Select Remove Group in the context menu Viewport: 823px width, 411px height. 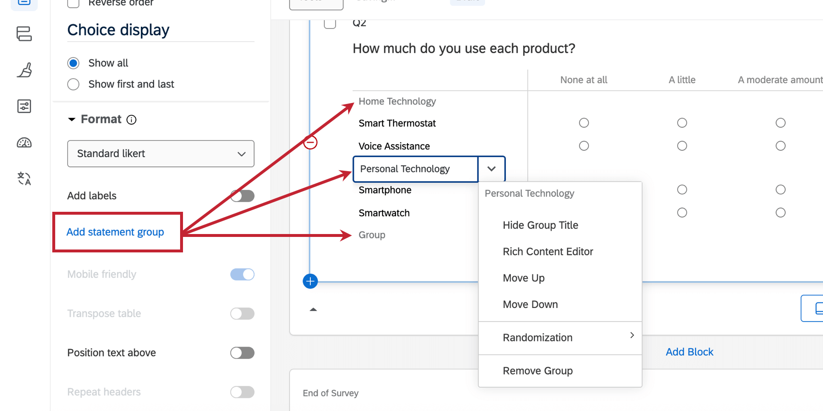pyautogui.click(x=537, y=371)
